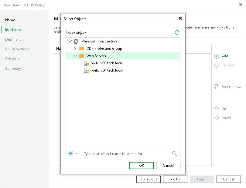Go to the Schedule step
The width and height of the screenshot is (246, 188).
[x=12, y=59]
